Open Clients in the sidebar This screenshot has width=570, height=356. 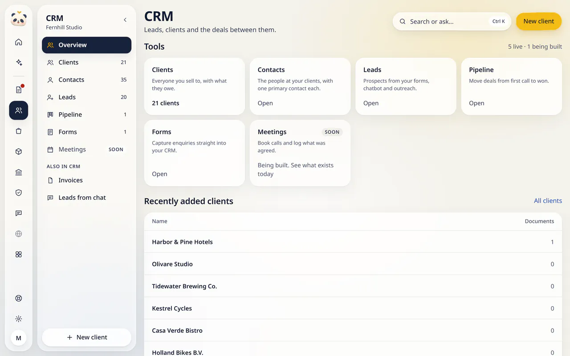pyautogui.click(x=87, y=62)
